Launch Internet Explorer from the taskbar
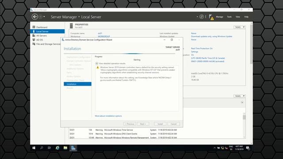The width and height of the screenshot is (283, 159). (x=57, y=148)
